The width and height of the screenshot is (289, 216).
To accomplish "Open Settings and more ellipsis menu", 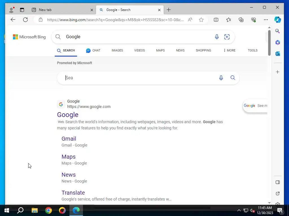I will 266,20.
